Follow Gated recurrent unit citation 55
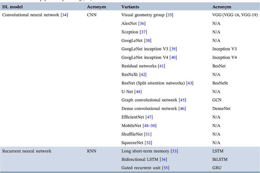Image resolution: width=260 pixels, height=173 pixels. click(166, 168)
